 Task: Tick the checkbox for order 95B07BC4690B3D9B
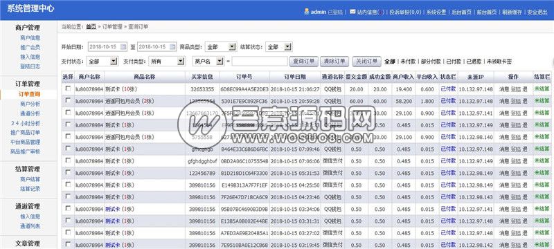point(68,208)
